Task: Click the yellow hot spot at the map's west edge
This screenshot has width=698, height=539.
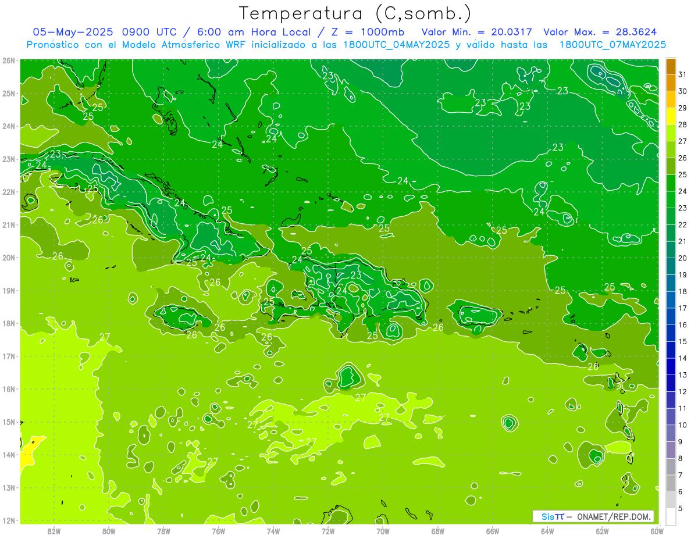Action: pyautogui.click(x=28, y=452)
